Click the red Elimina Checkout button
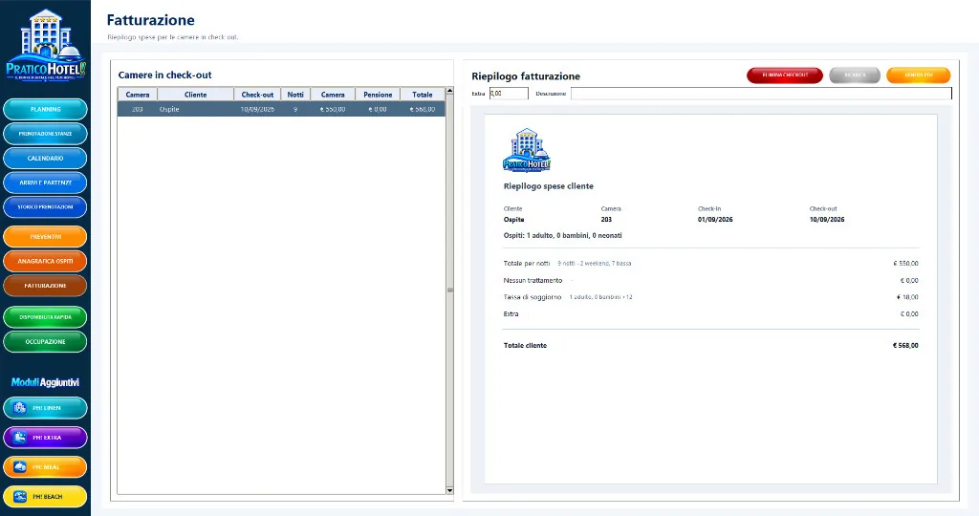 click(x=785, y=75)
